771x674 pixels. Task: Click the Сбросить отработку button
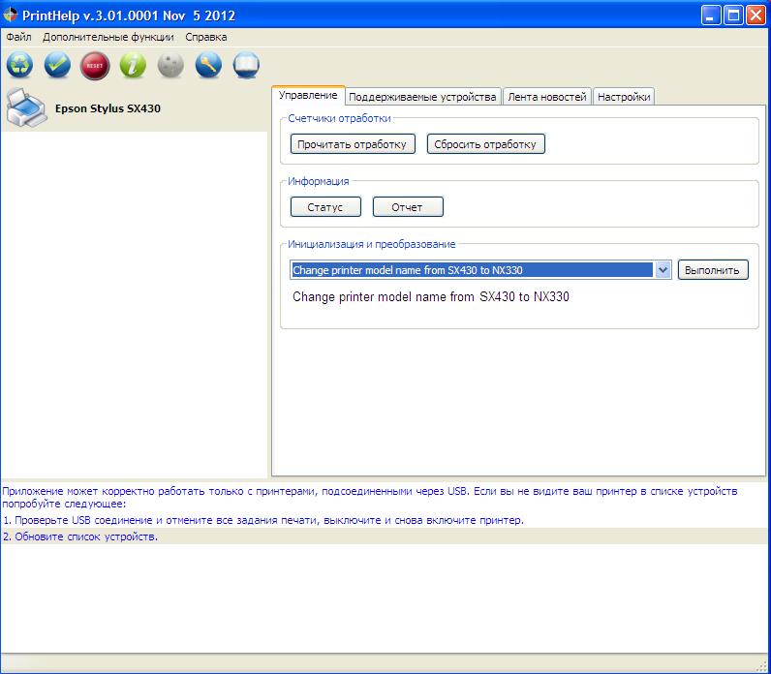click(x=485, y=144)
